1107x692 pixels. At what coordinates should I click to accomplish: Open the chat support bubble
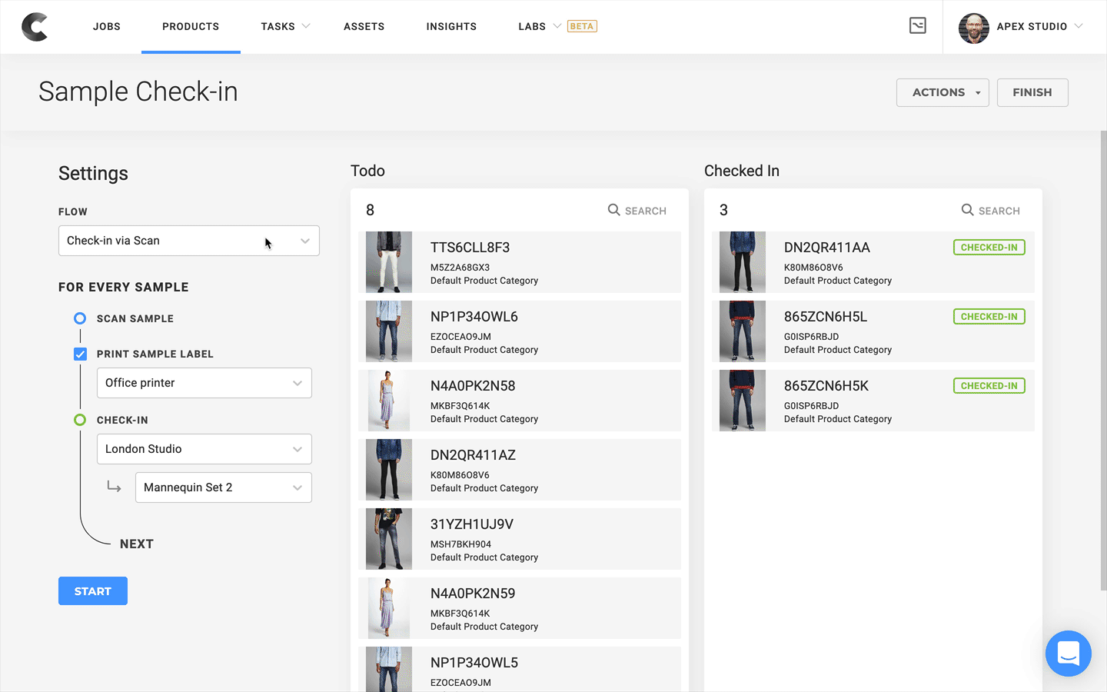(x=1068, y=654)
